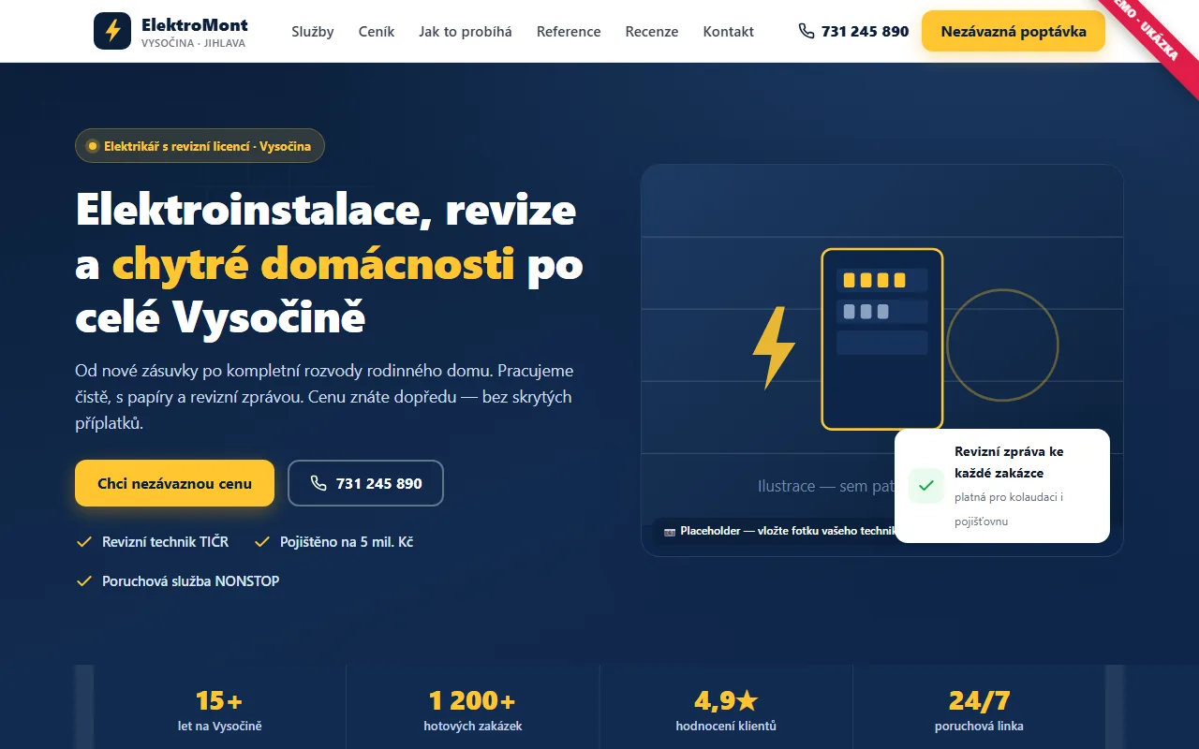Click the Placeholder photo caption label

(x=777, y=531)
